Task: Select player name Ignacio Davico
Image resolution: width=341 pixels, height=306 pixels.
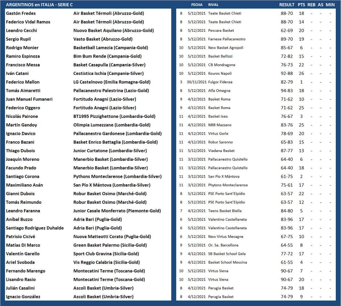Action: [21, 134]
